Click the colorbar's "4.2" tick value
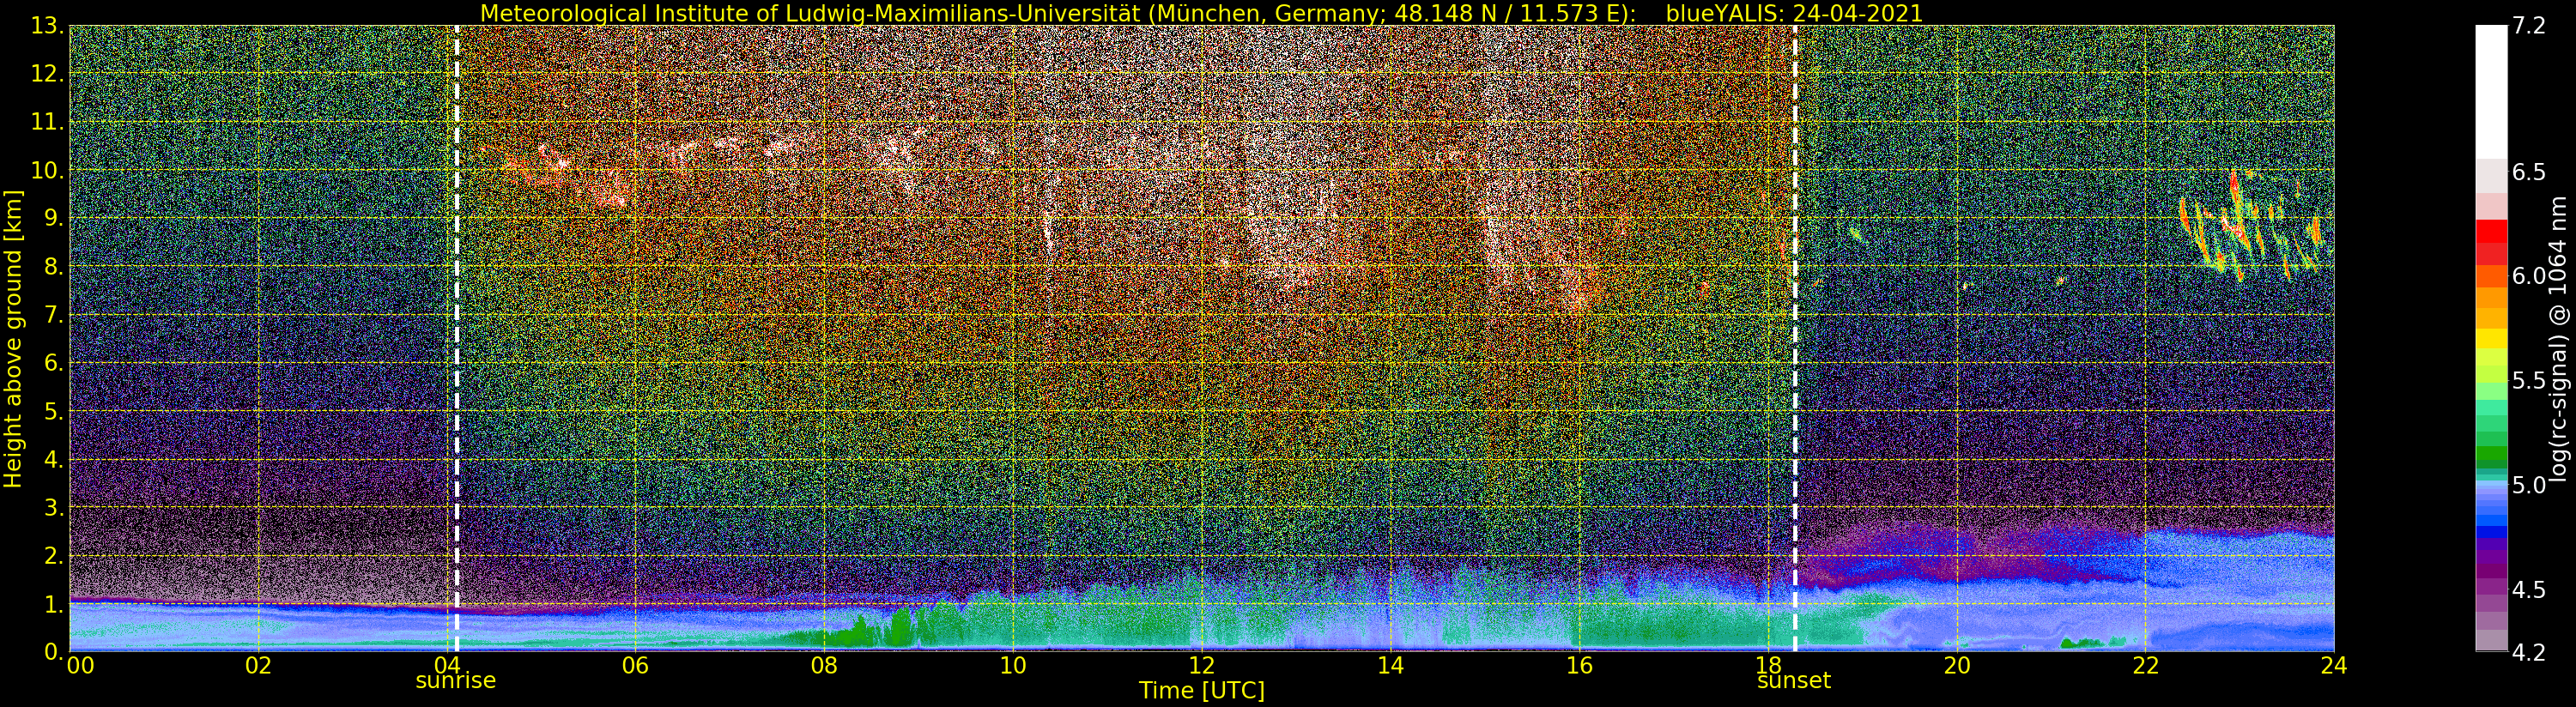The height and width of the screenshot is (707, 2576). [x=2528, y=653]
